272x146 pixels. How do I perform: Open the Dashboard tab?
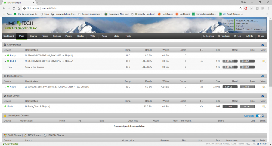pos(9,36)
